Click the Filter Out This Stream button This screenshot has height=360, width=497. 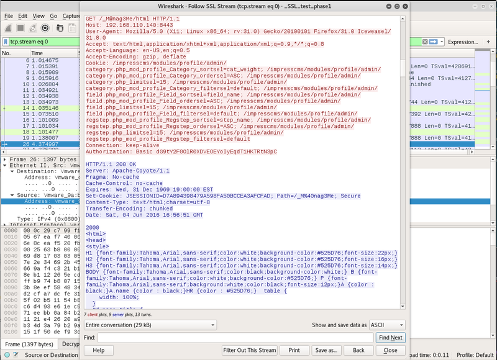pyautogui.click(x=249, y=350)
